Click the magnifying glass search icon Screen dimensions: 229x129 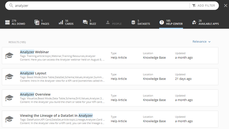11,5
